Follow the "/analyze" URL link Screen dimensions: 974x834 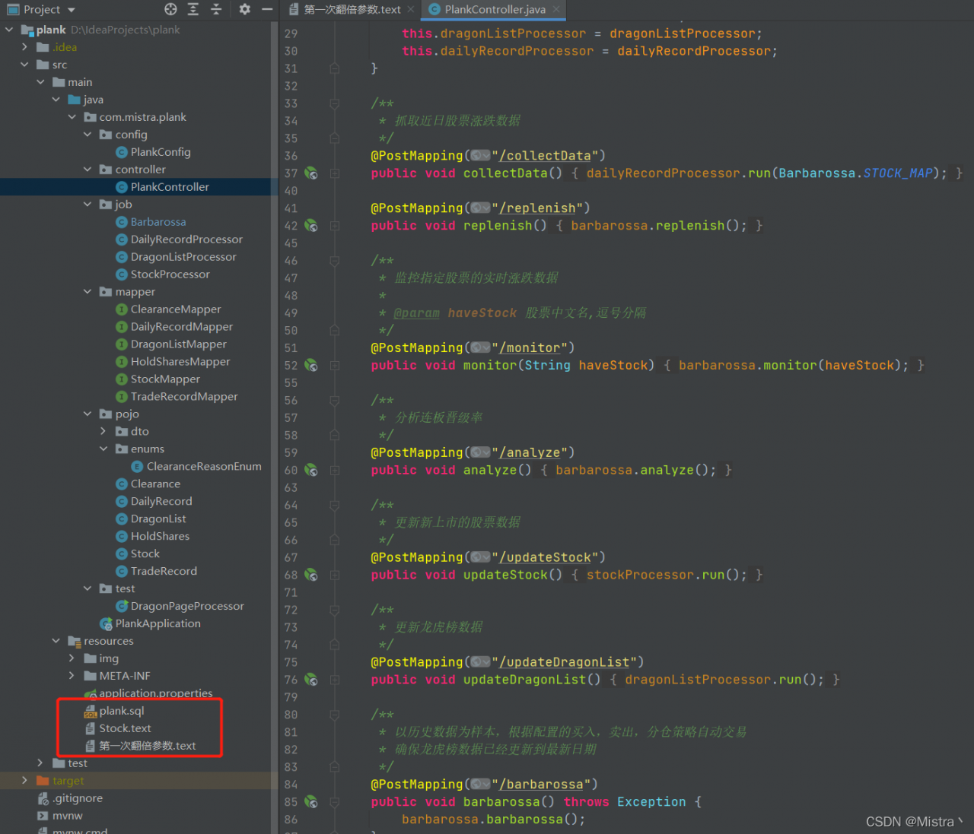(530, 453)
